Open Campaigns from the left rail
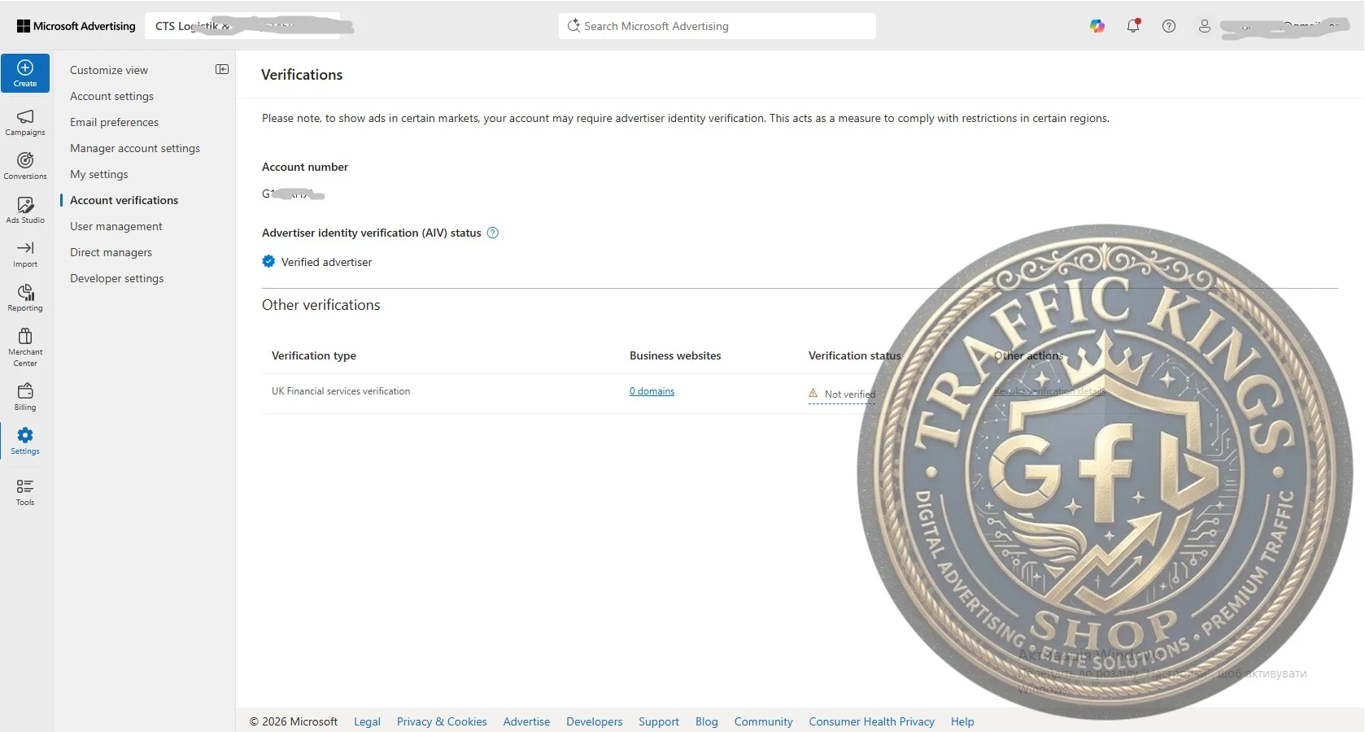The height and width of the screenshot is (732, 1365). (25, 122)
